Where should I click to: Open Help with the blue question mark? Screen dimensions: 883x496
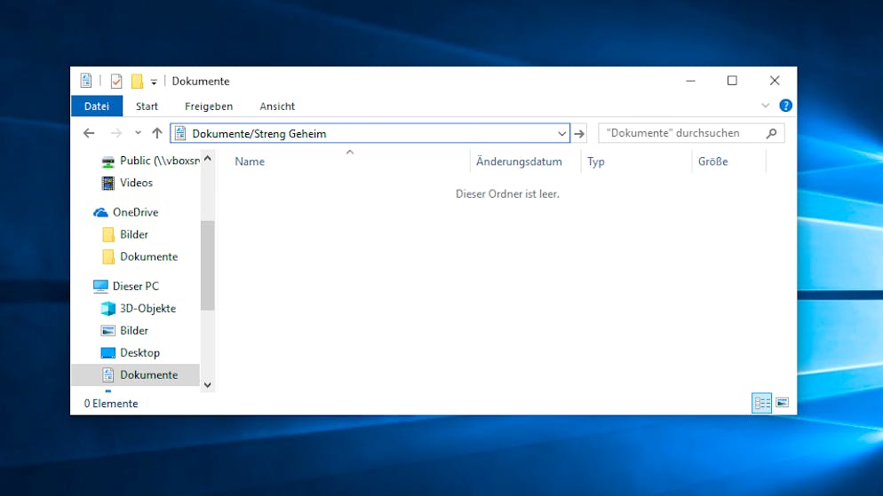(x=785, y=106)
